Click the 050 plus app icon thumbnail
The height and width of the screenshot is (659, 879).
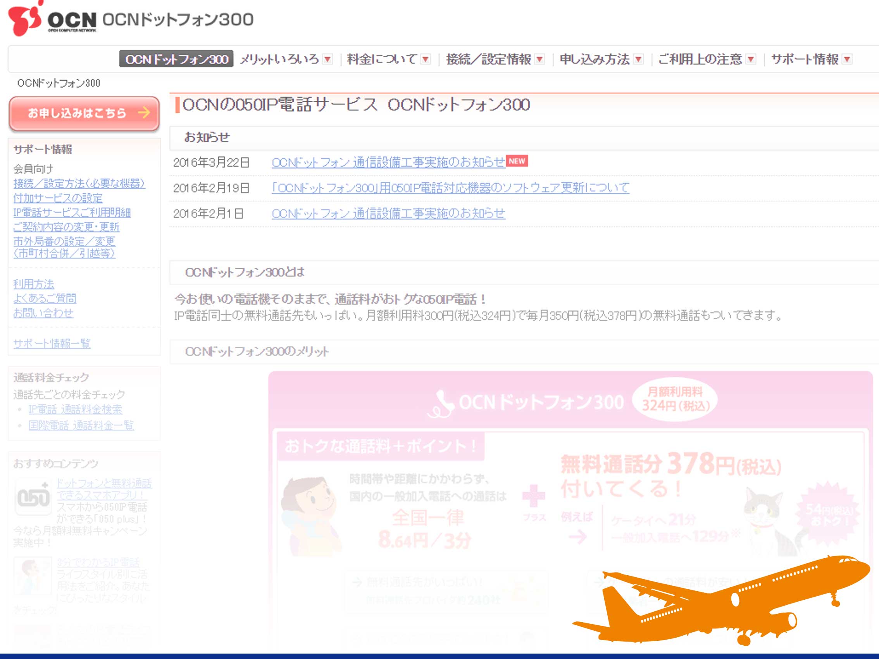tap(33, 497)
